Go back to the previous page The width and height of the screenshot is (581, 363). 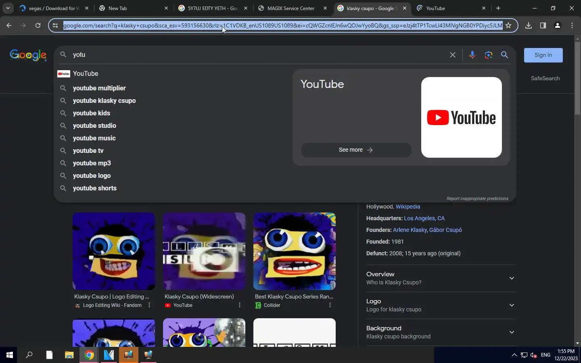(x=9, y=25)
